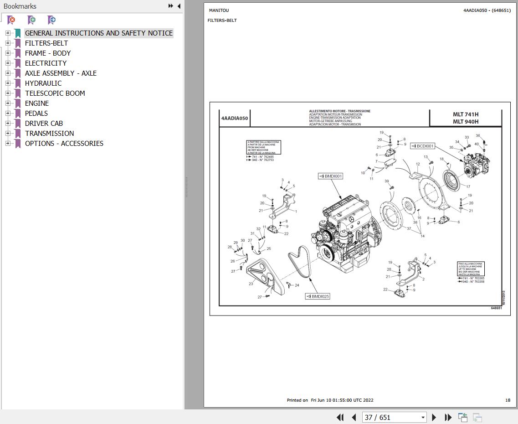The width and height of the screenshot is (518, 424).
Task: Expand the TRANSMISSION bookmark node
Action: click(8, 133)
